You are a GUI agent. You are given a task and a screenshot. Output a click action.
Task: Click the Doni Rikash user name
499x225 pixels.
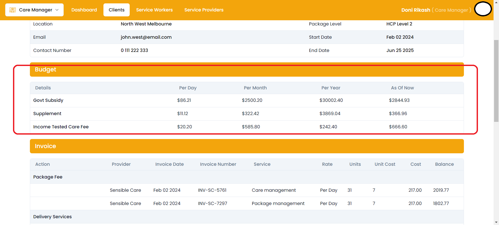(416, 10)
